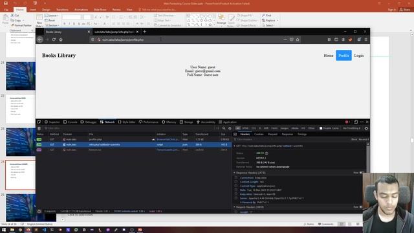This screenshot has width=414, height=233.
Task: Switch to the Inspector DevTools tab
Action: coord(52,122)
